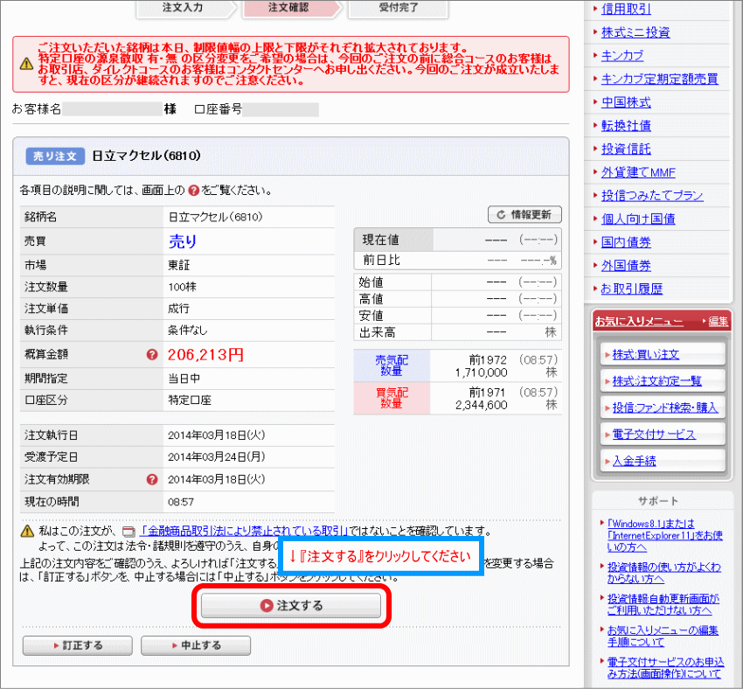
Task: Click the 条件なし execution condition value
Action: click(188, 331)
